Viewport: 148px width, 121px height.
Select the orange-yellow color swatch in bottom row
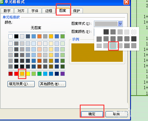[x=22, y=74]
